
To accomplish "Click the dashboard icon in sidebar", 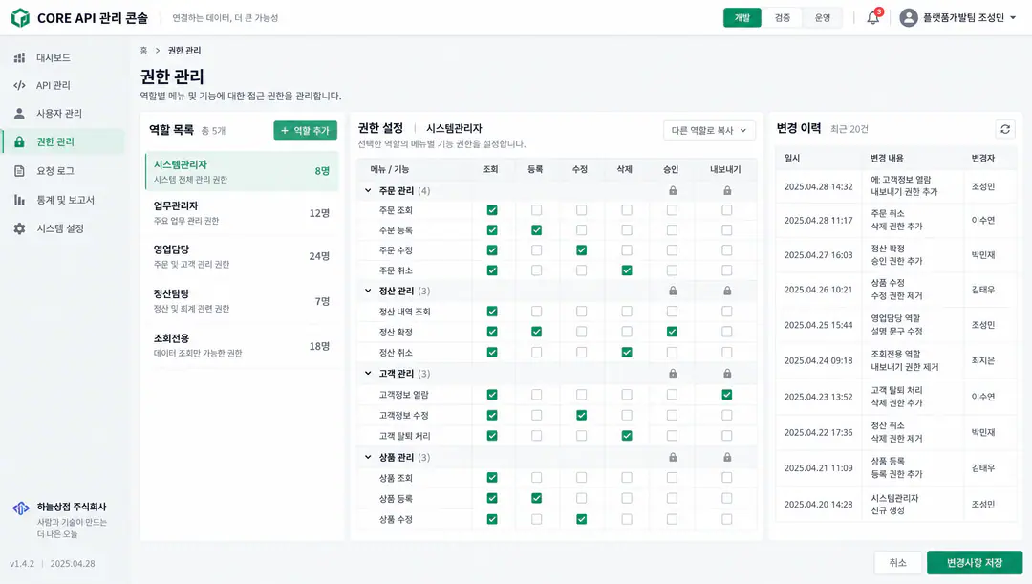I will [x=20, y=58].
